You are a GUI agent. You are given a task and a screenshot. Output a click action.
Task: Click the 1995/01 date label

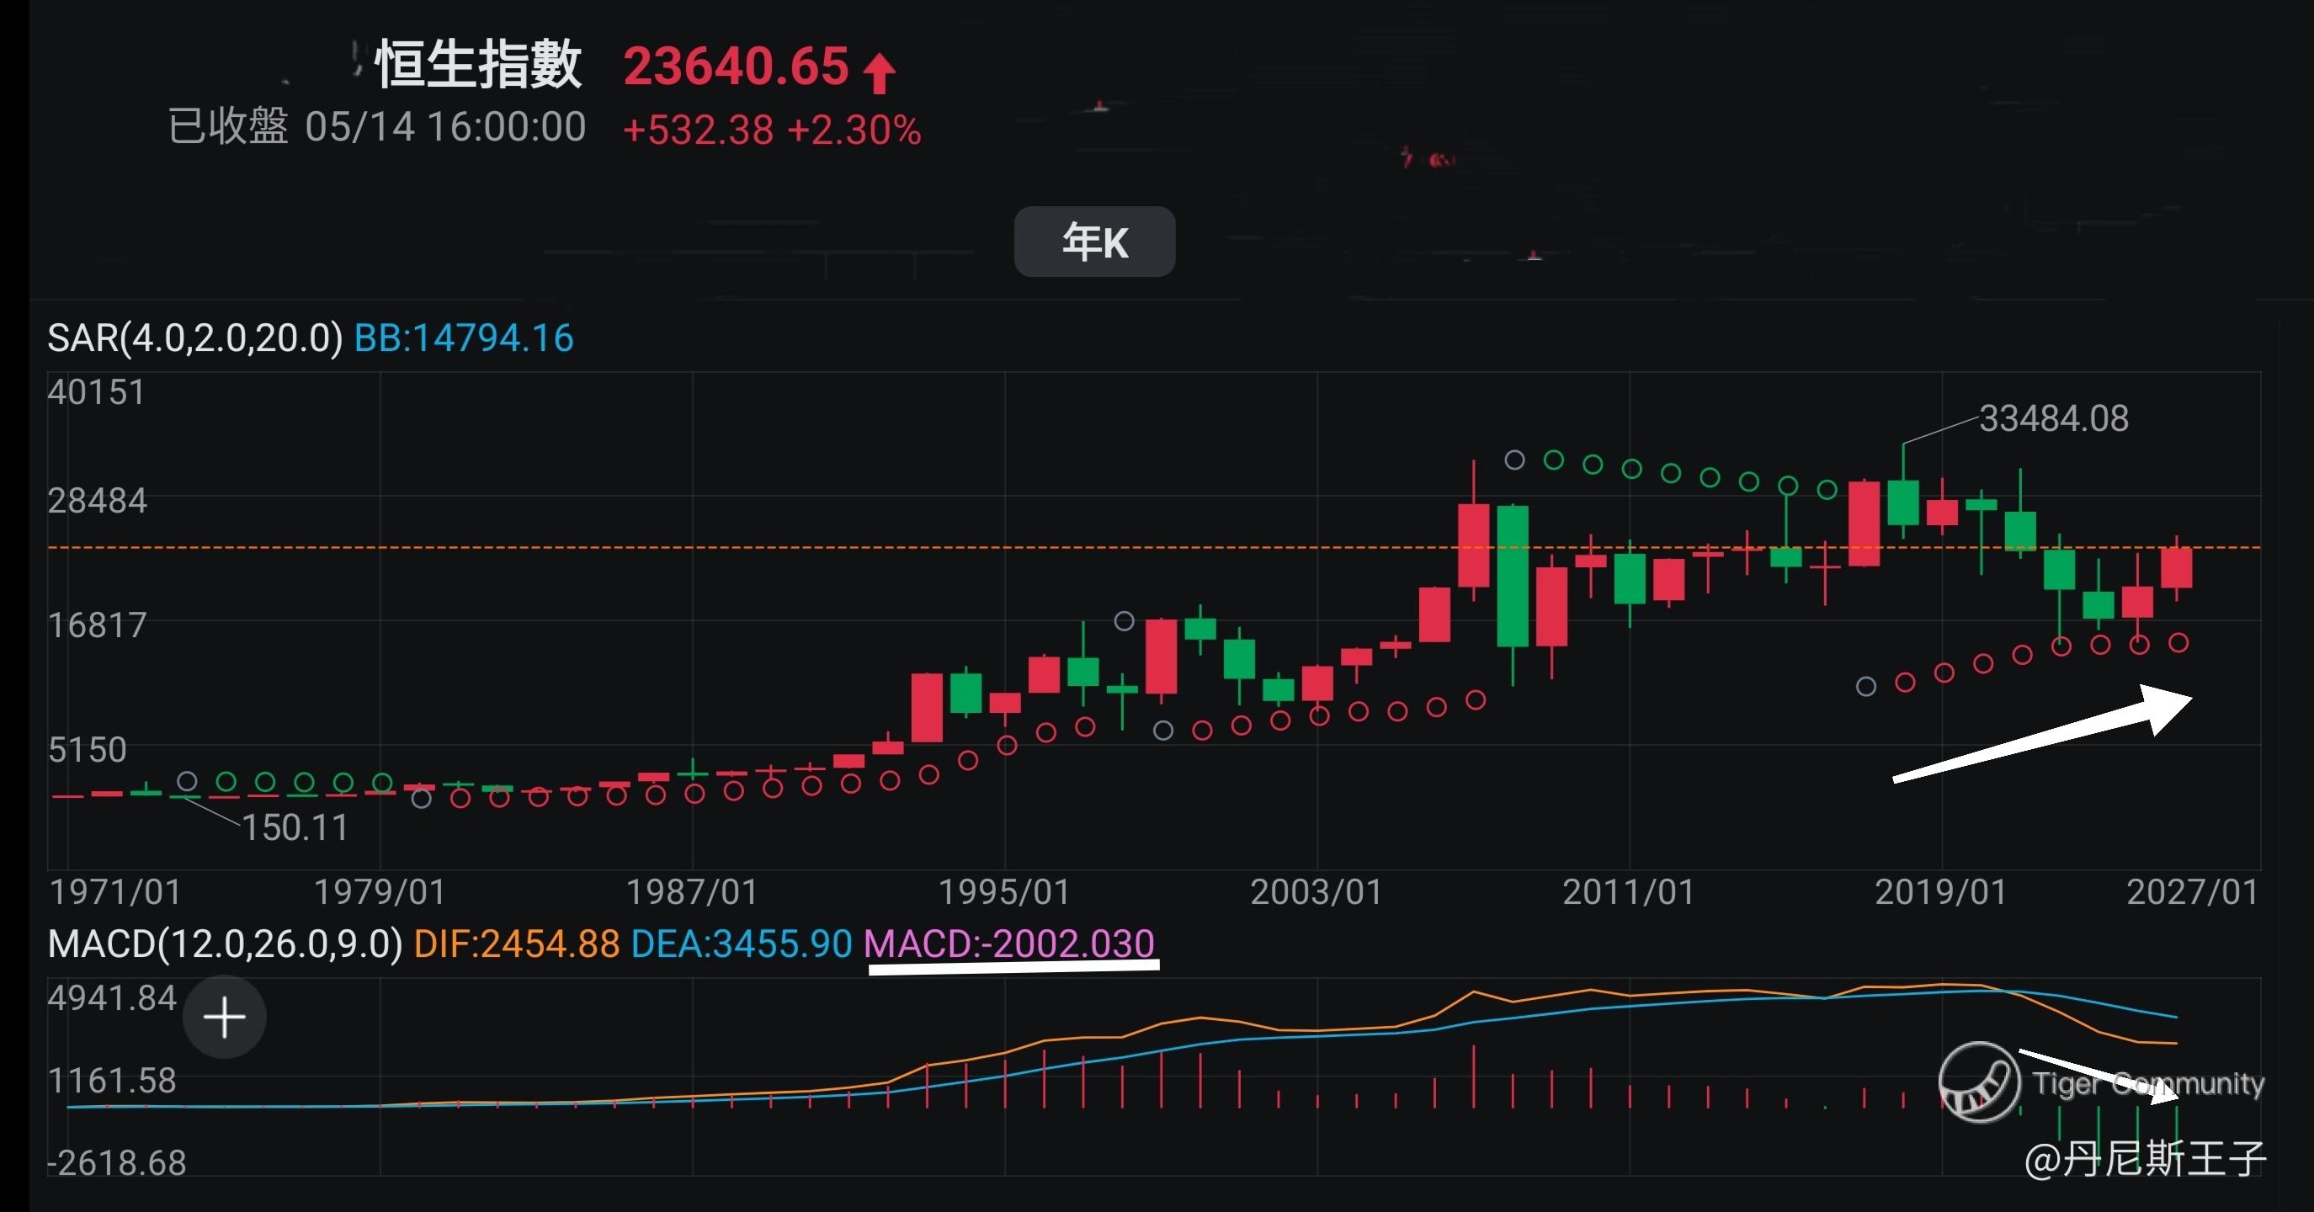click(1004, 892)
